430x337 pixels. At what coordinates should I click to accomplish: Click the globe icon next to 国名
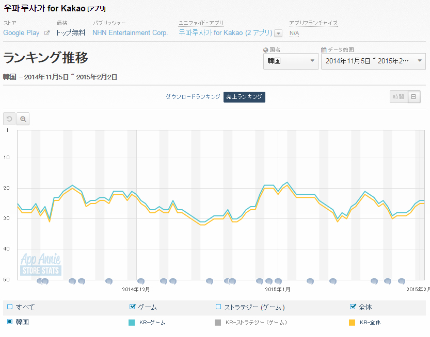click(265, 50)
